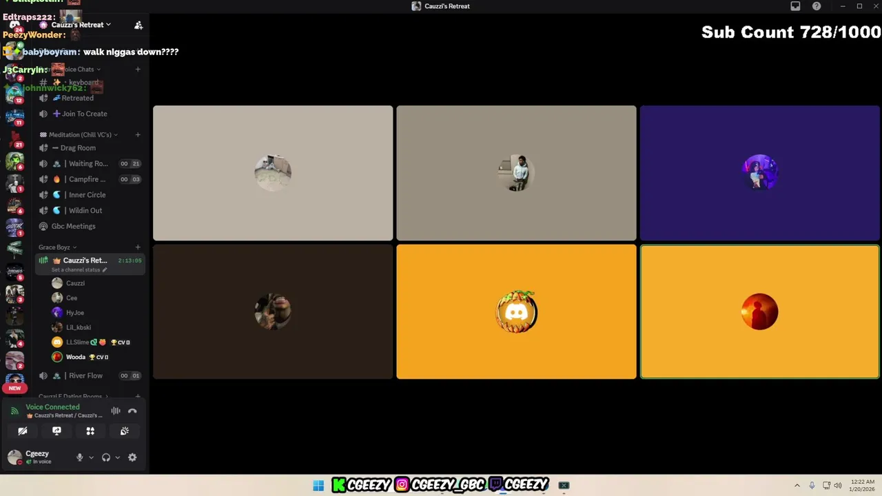Open the activities launcher button
This screenshot has height=496, width=882.
tap(90, 431)
